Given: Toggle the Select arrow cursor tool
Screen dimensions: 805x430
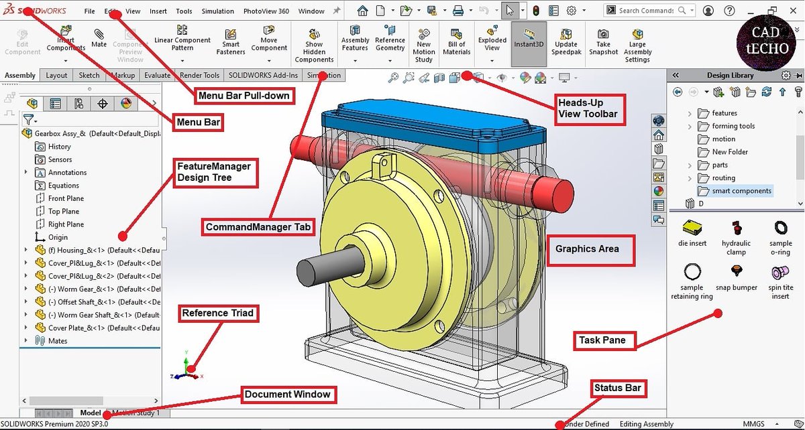Looking at the screenshot, I should click(x=509, y=11).
